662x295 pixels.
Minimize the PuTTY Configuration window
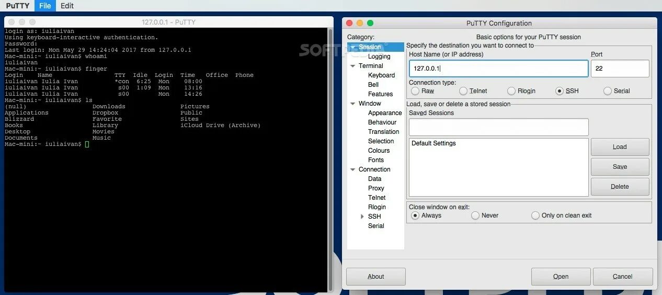point(359,23)
